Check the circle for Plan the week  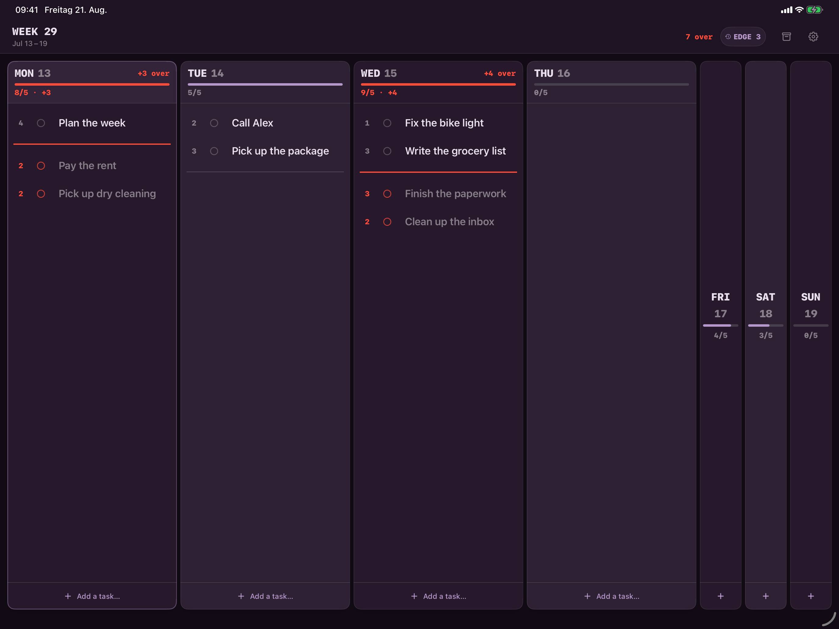coord(41,123)
